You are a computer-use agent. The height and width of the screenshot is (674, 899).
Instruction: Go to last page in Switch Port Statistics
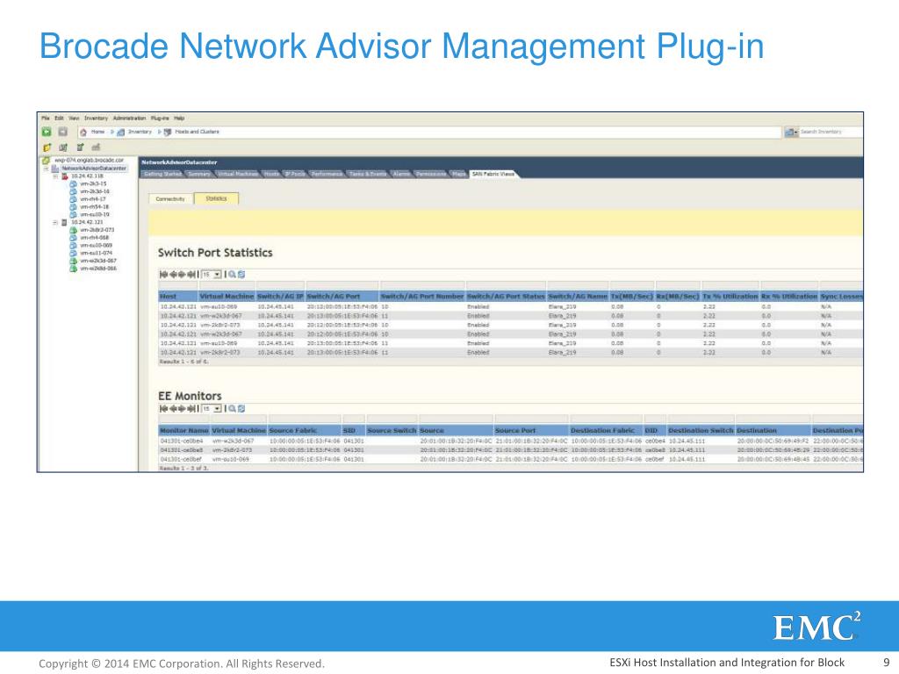tap(191, 275)
